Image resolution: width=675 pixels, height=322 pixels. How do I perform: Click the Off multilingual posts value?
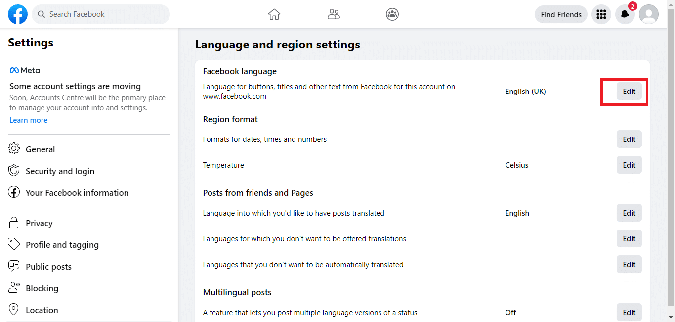(510, 313)
